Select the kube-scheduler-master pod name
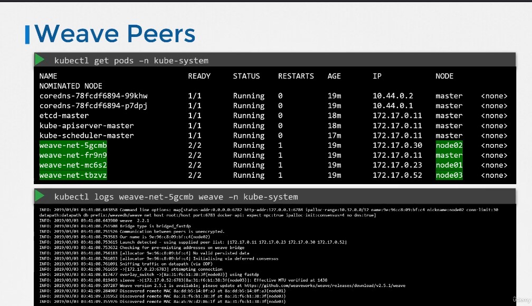The image size is (532, 306). pos(87,136)
